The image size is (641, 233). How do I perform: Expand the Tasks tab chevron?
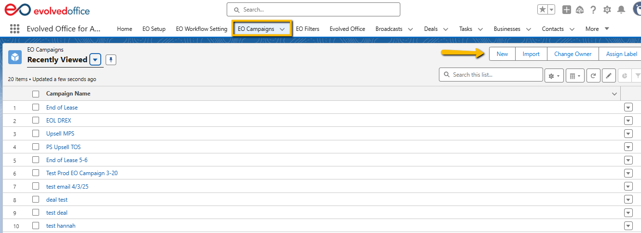[480, 29]
